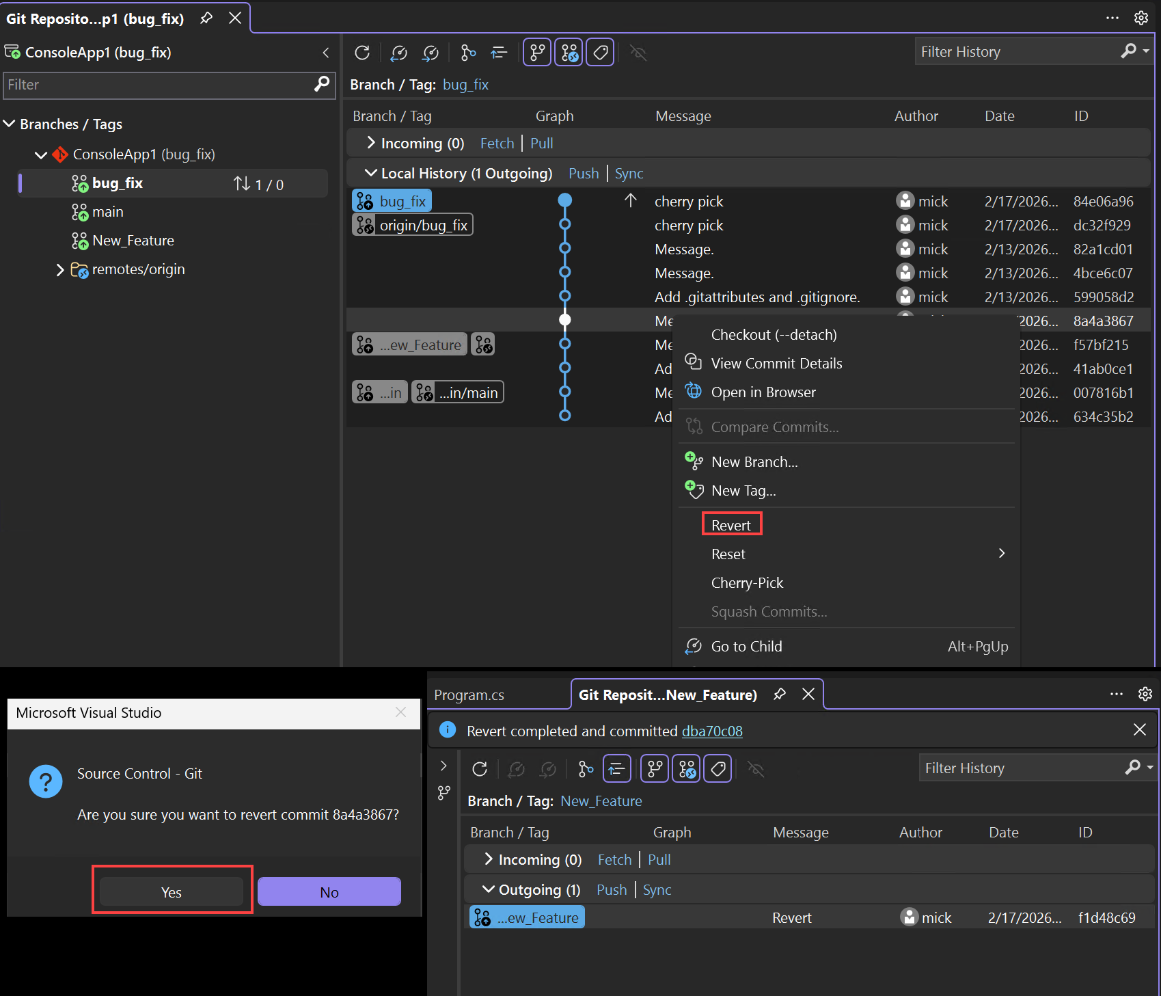Toggle the show remote branches button
The width and height of the screenshot is (1161, 996).
pyautogui.click(x=569, y=51)
